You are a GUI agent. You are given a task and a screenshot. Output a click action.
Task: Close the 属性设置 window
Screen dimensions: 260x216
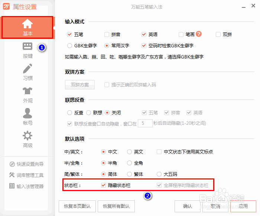[253, 6]
